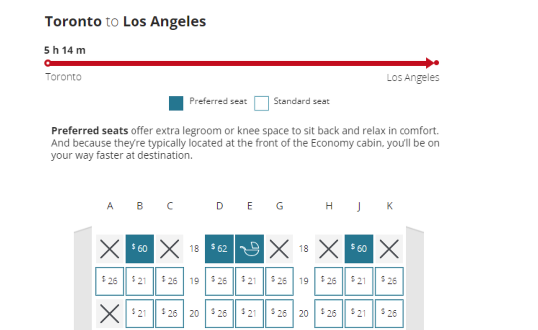Choose seat 20H for $26

[328, 313]
